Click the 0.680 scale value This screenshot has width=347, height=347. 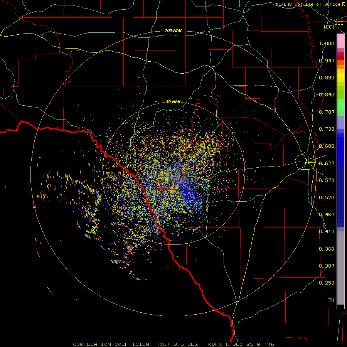[327, 146]
